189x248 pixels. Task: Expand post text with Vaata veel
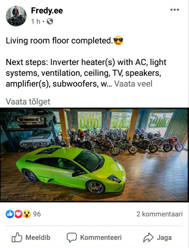tap(133, 84)
